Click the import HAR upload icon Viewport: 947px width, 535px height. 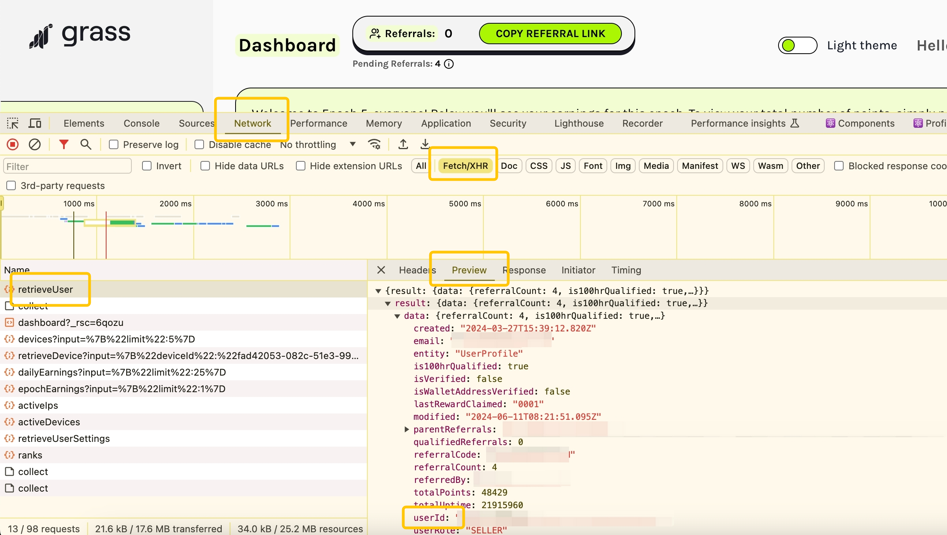[403, 144]
